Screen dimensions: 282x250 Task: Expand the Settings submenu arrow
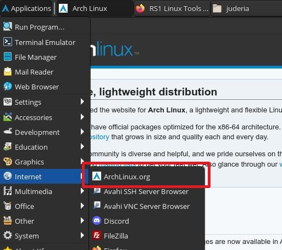tap(82, 101)
